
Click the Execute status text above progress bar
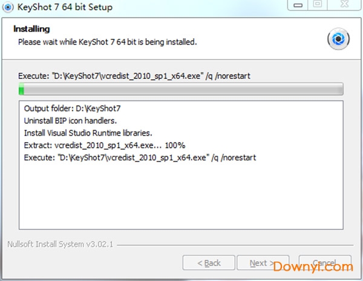click(134, 76)
